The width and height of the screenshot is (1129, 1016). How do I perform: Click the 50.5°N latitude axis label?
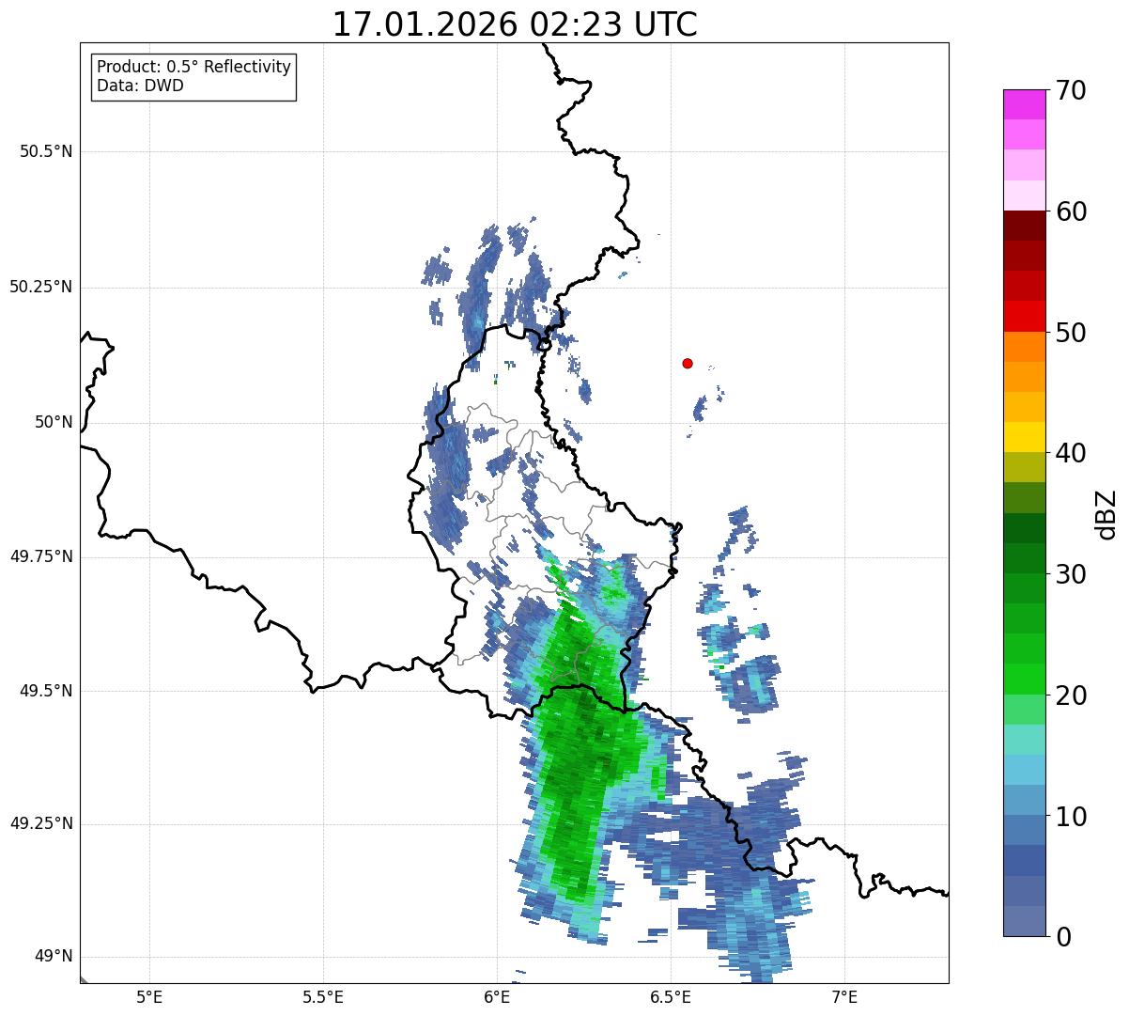(45, 152)
